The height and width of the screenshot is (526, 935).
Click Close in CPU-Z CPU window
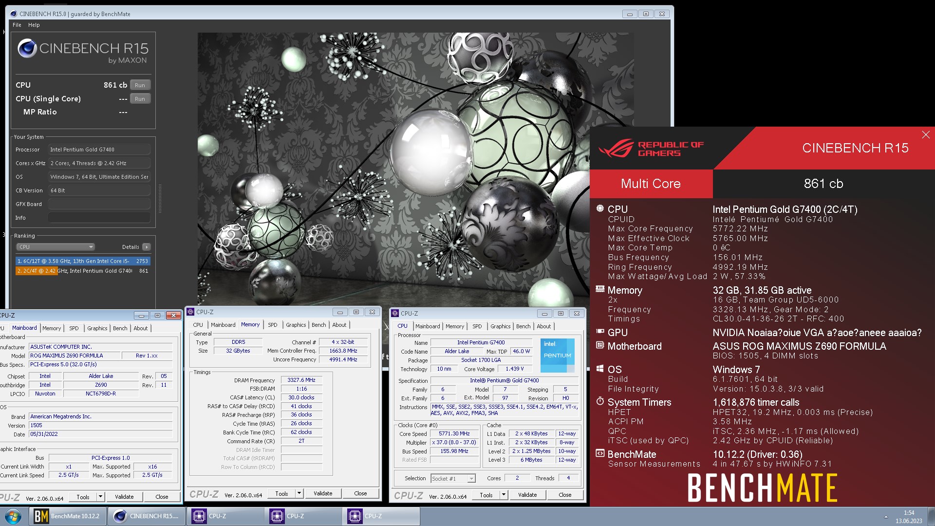[565, 495]
